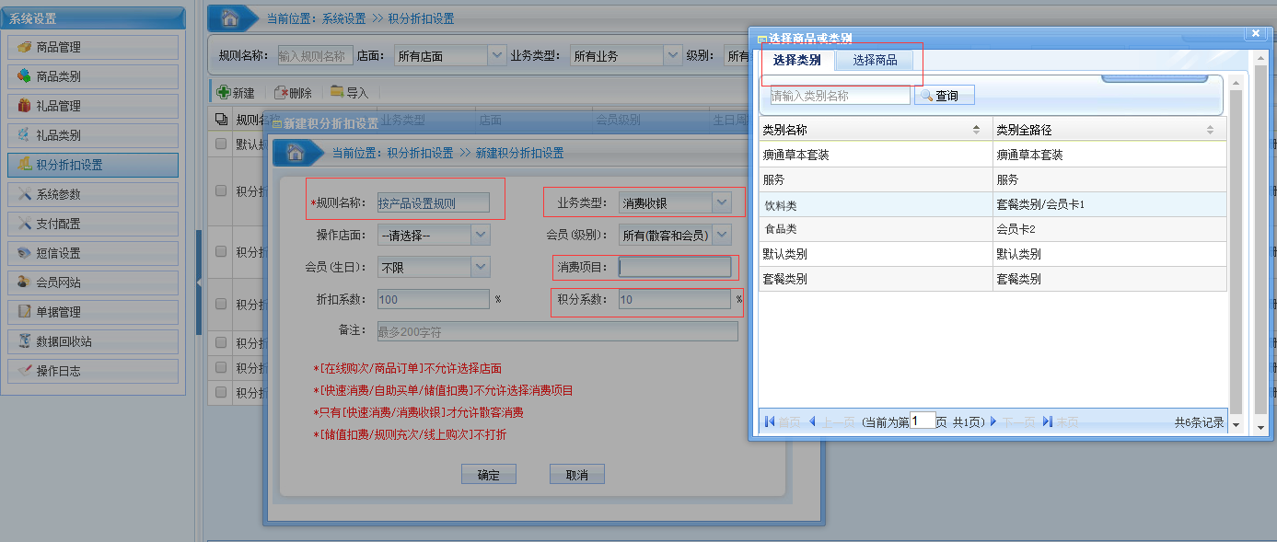The width and height of the screenshot is (1277, 542).
Task: Switch to the 选择商品 tab
Action: (875, 61)
